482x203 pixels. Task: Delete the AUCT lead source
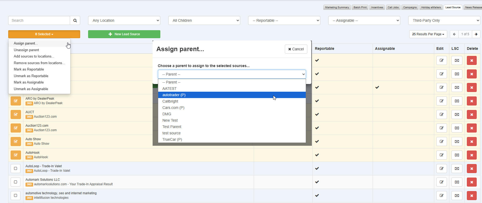pyautogui.click(x=472, y=114)
